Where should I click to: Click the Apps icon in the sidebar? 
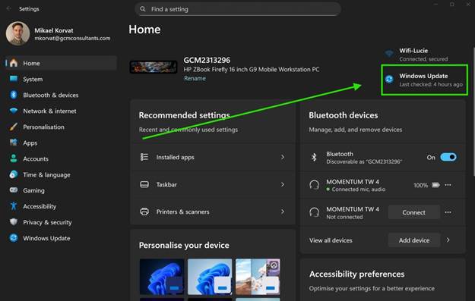click(x=14, y=143)
